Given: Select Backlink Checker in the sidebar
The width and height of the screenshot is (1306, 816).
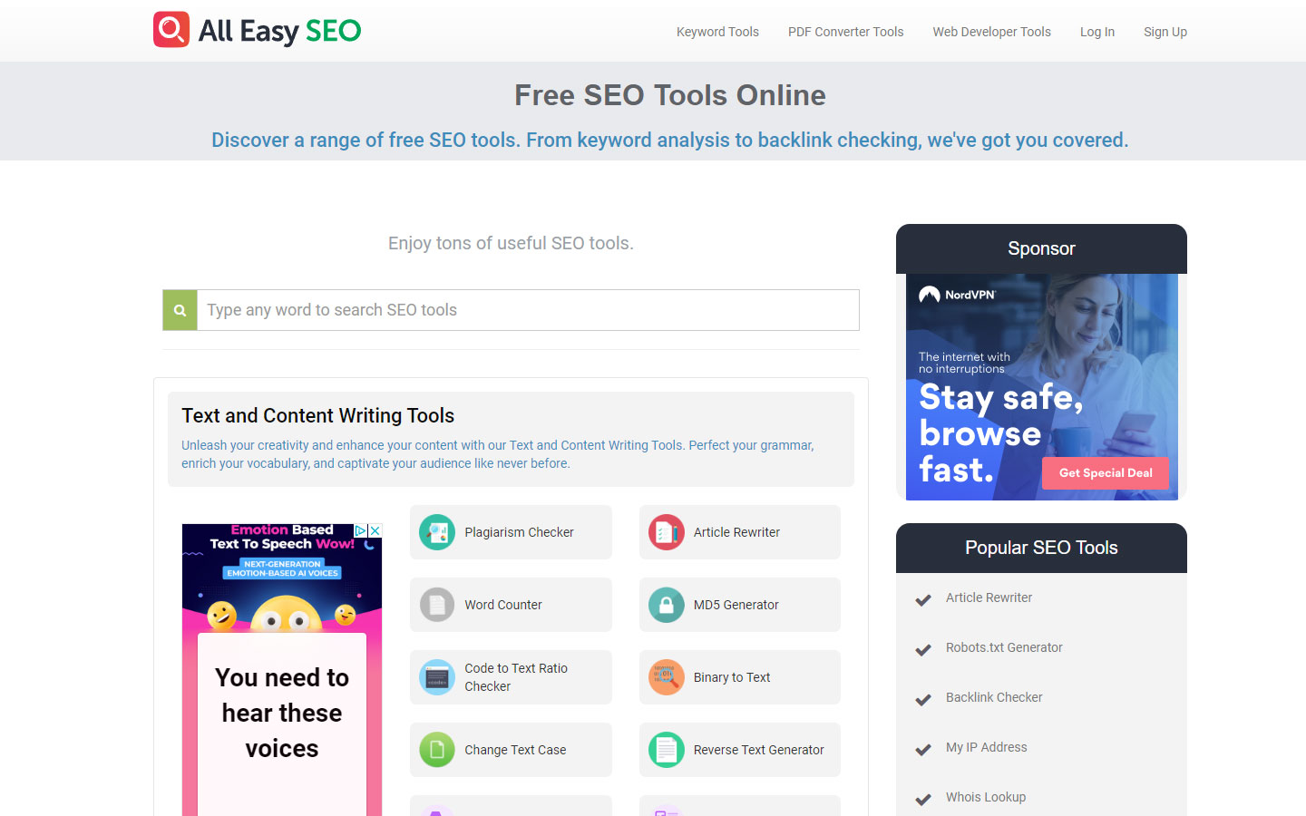Looking at the screenshot, I should [x=994, y=697].
